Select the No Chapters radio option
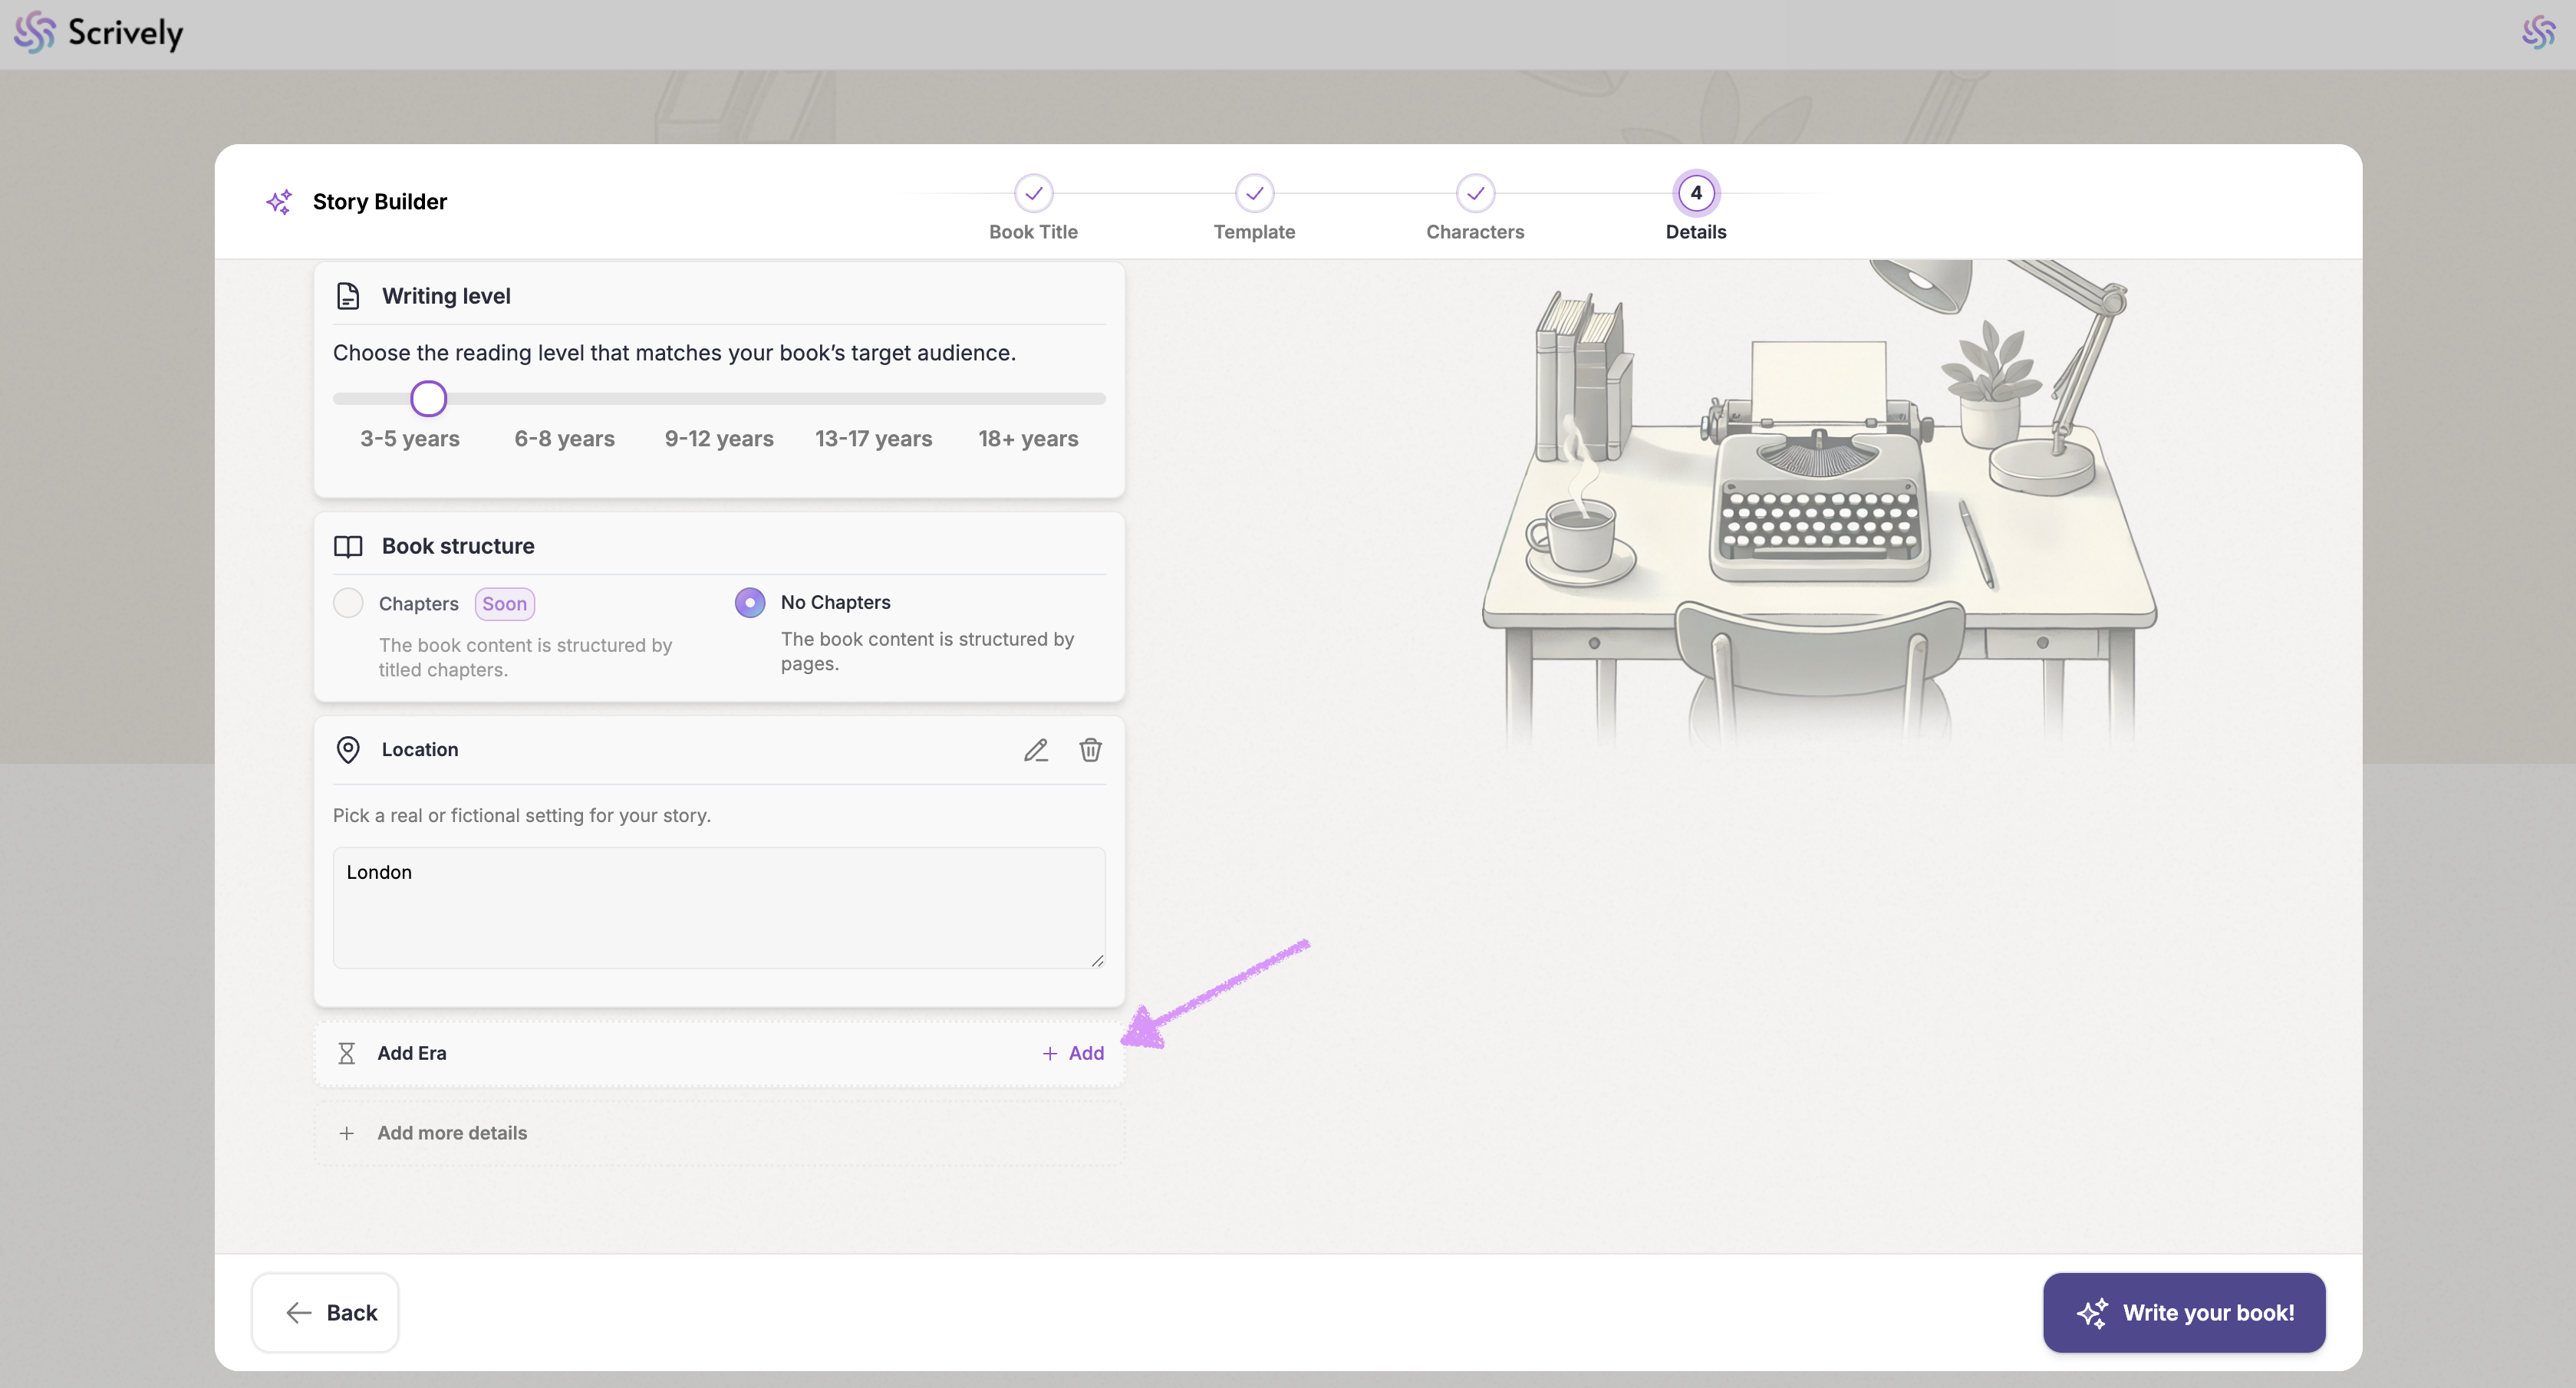 coord(750,602)
